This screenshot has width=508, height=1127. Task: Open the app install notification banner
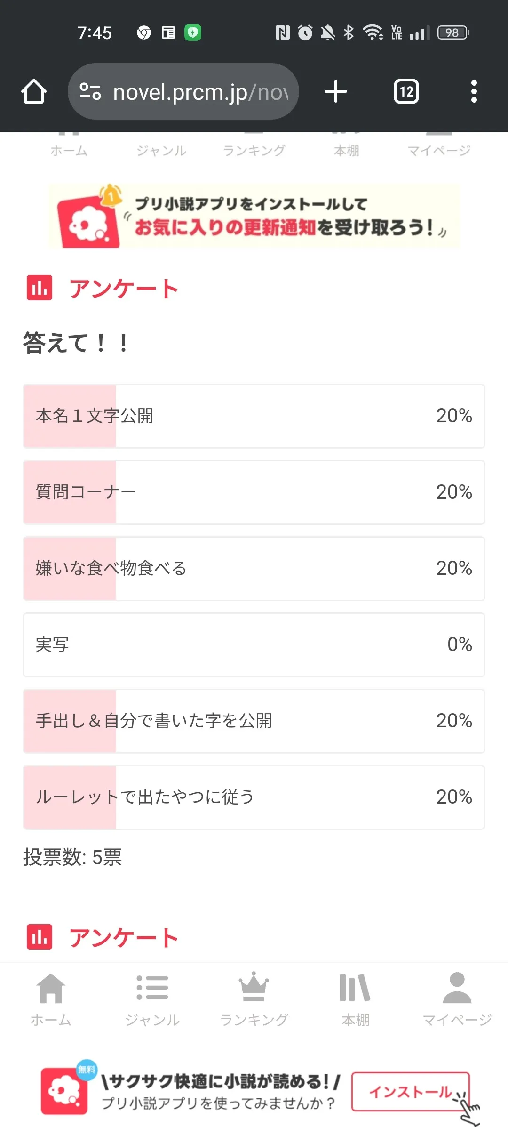pyautogui.click(x=254, y=217)
